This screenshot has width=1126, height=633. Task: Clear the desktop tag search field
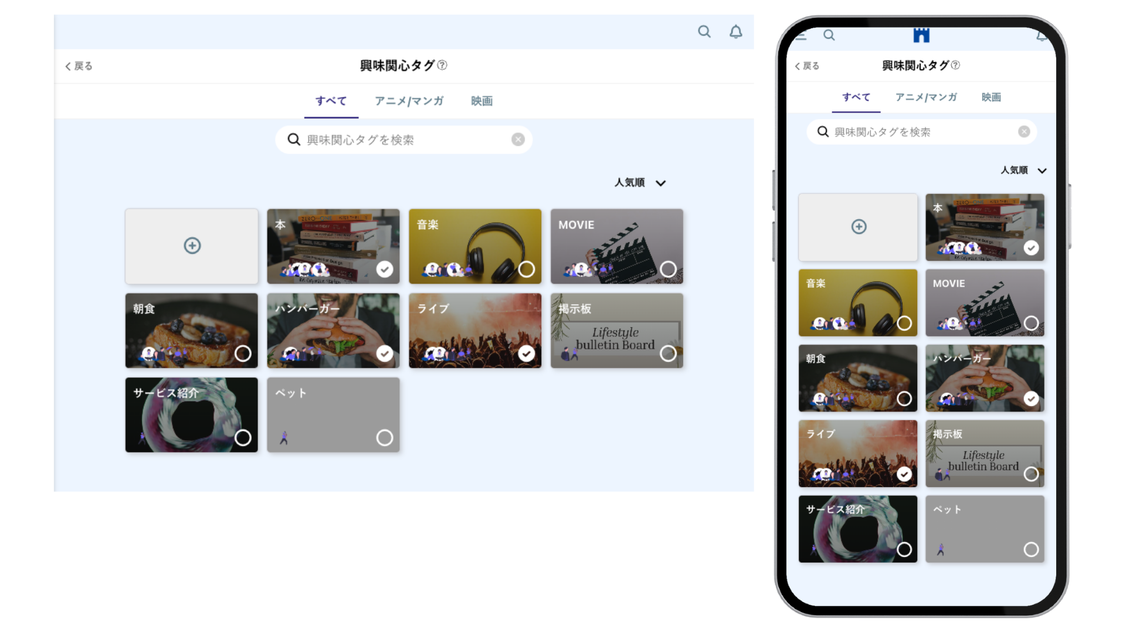[x=518, y=139]
